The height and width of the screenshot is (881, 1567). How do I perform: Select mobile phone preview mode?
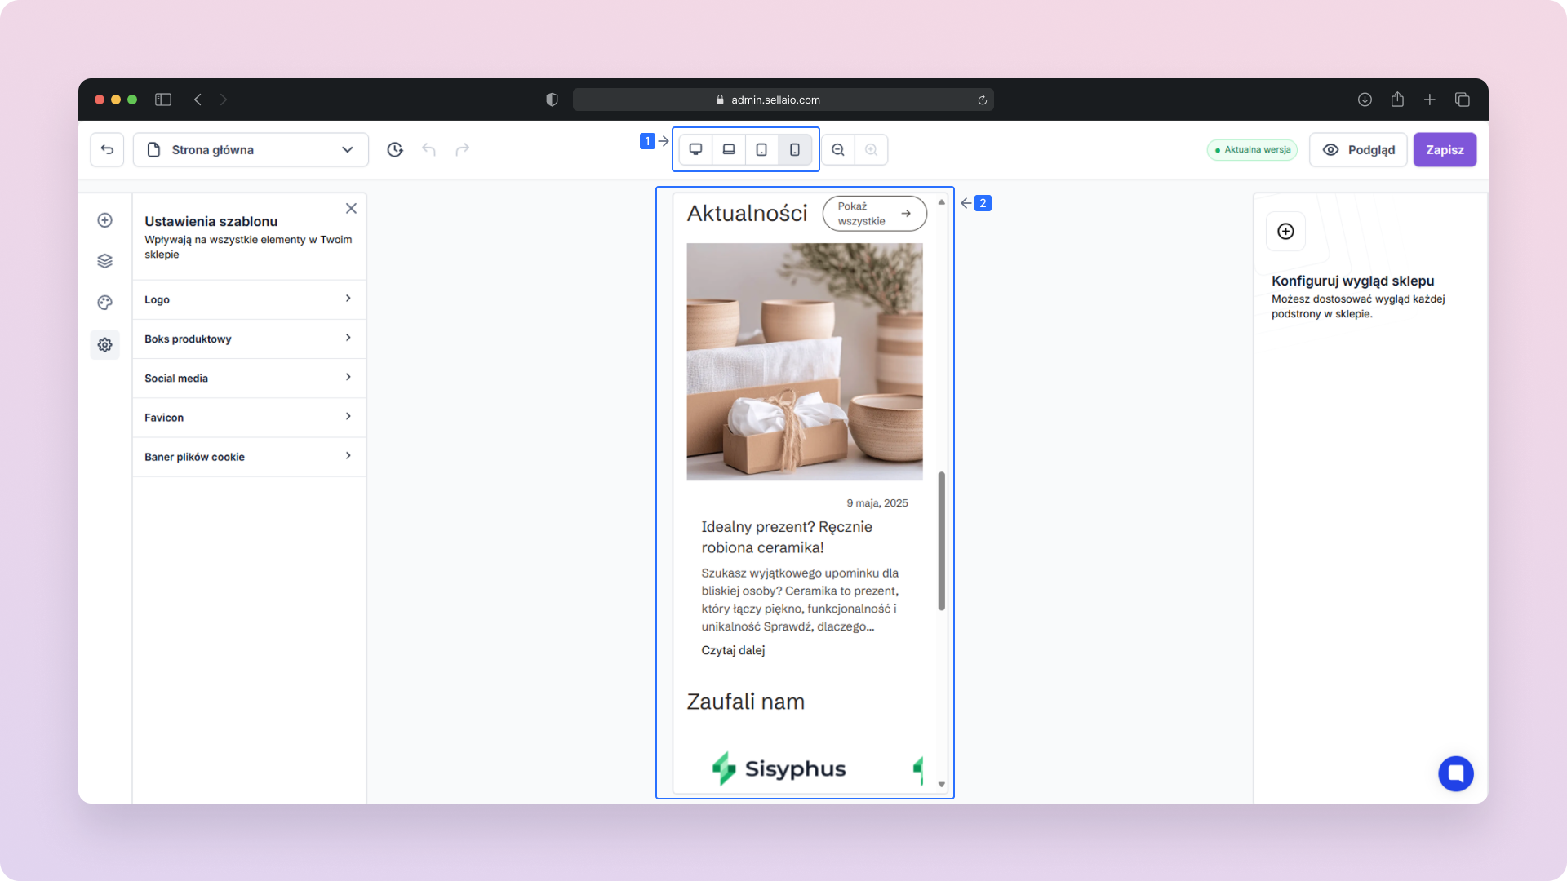coord(795,149)
